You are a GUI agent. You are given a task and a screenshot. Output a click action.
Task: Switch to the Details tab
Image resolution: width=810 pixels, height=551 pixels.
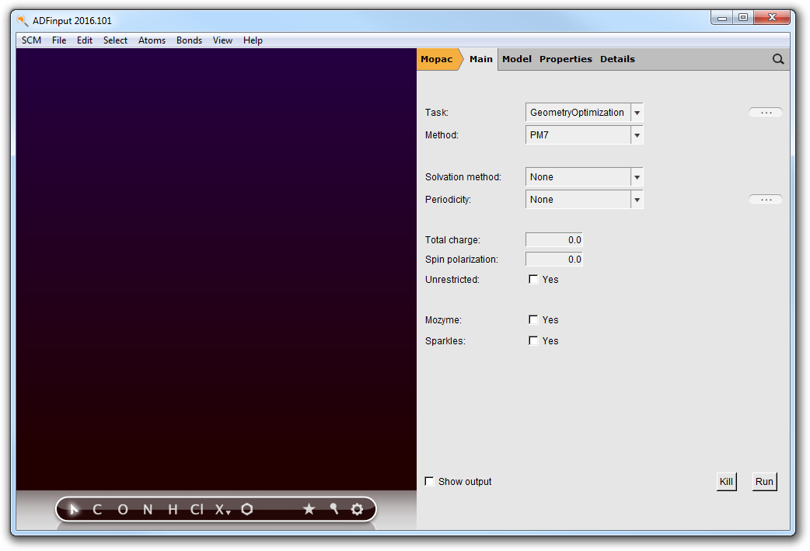point(617,59)
